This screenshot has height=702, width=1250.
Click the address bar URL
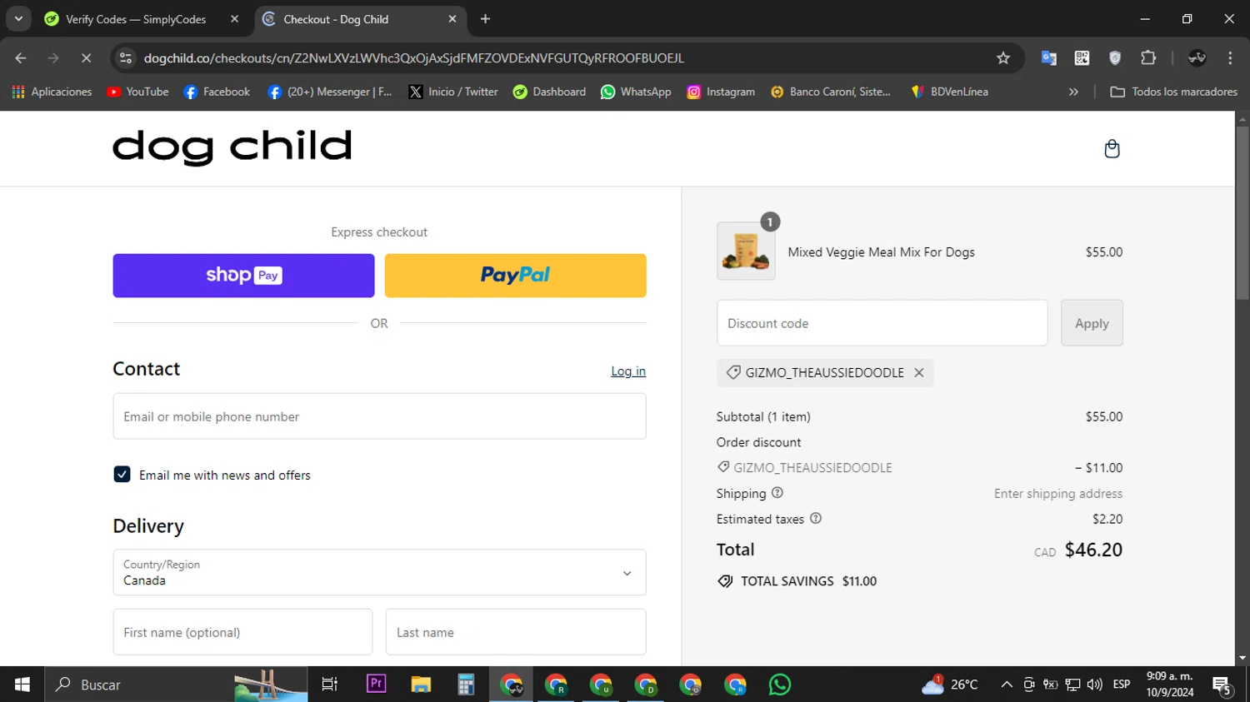pyautogui.click(x=414, y=57)
